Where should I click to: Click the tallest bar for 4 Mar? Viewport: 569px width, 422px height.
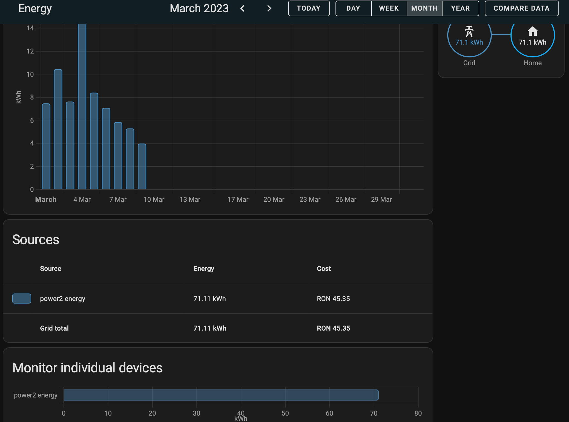coord(82,106)
